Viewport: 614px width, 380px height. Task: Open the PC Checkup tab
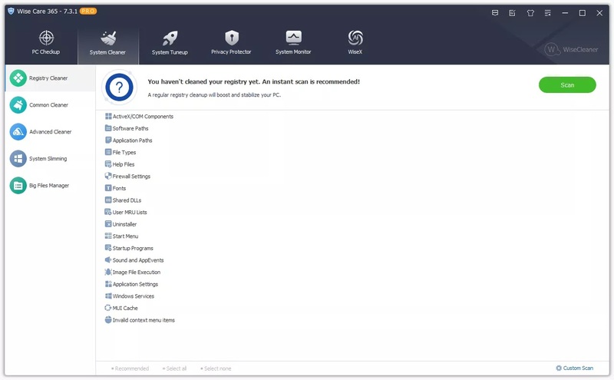46,42
